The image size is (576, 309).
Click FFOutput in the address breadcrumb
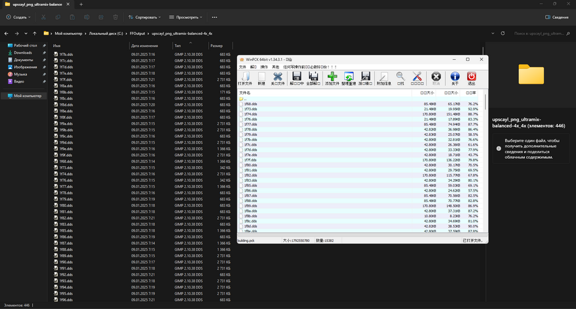coord(138,32)
